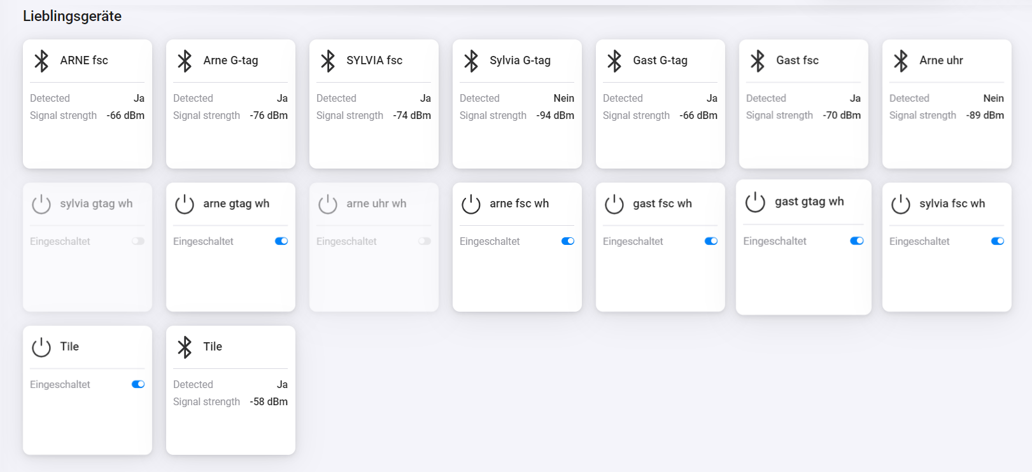Select Detected 'Ja' value on Gast G-tag
Screen dimensions: 1032x472
(x=712, y=99)
